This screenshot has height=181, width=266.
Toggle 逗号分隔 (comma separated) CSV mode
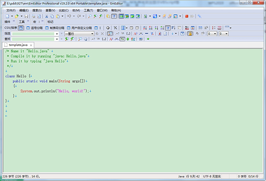[x=35, y=28]
